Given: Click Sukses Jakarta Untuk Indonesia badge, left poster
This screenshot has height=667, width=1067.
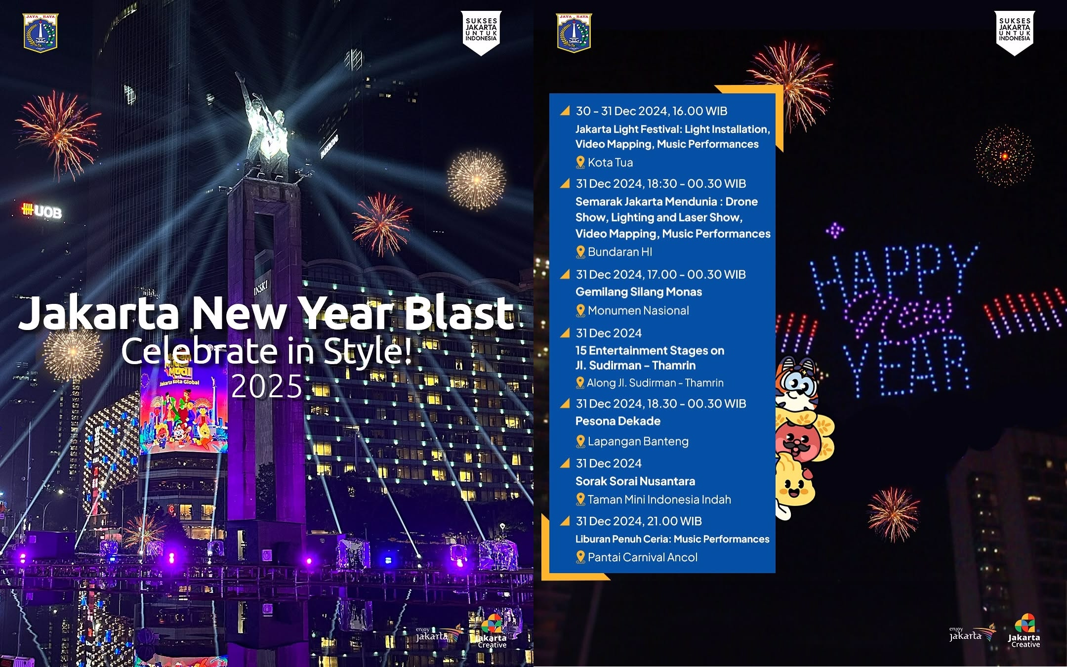Looking at the screenshot, I should tap(481, 33).
